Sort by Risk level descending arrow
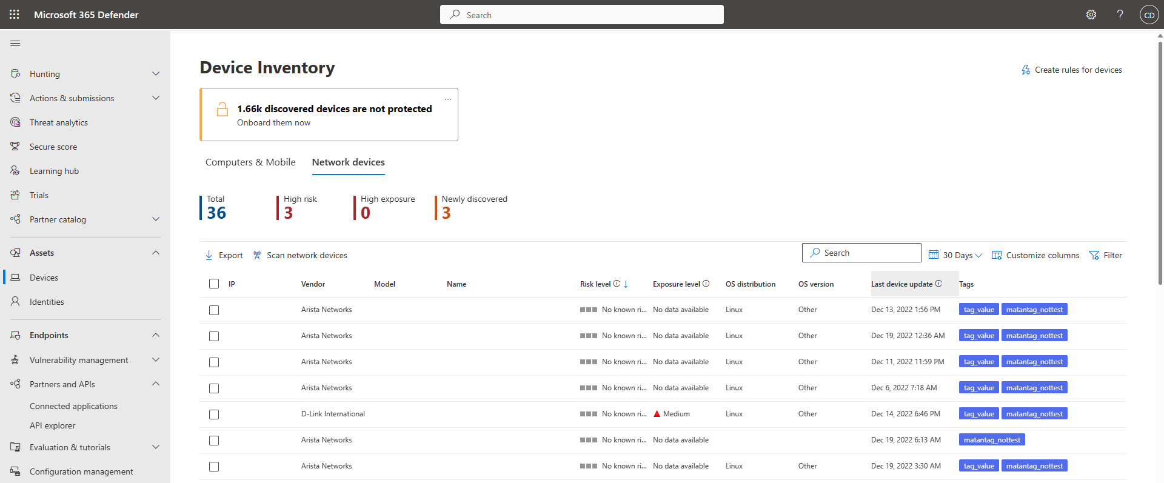The image size is (1164, 483). coord(626,284)
